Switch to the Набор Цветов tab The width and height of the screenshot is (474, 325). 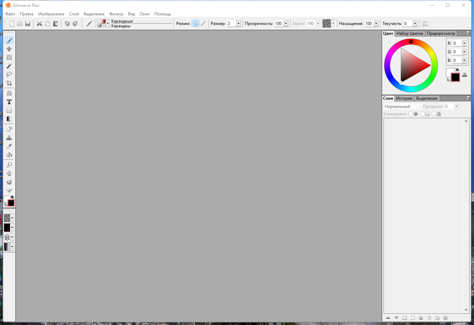click(409, 33)
